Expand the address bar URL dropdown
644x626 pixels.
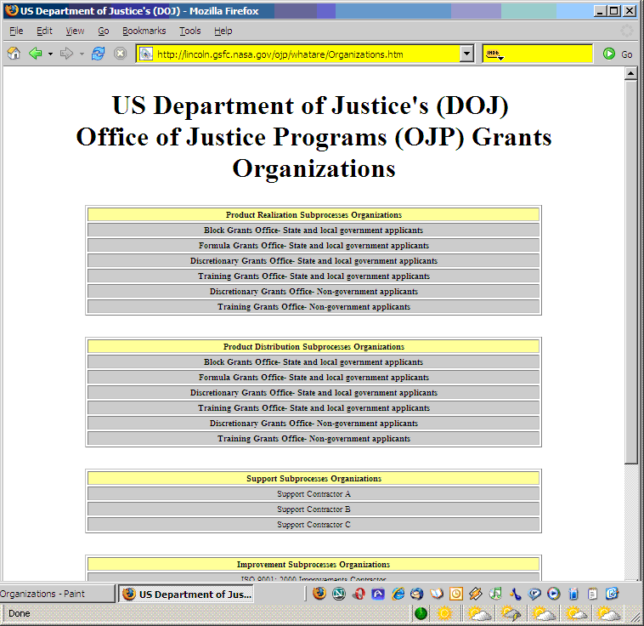coord(466,54)
